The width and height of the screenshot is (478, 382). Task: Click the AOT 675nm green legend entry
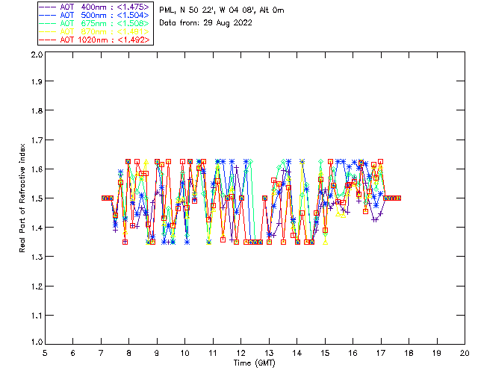coord(94,23)
